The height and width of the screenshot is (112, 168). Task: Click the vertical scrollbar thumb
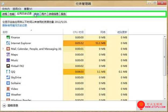pos(165,57)
